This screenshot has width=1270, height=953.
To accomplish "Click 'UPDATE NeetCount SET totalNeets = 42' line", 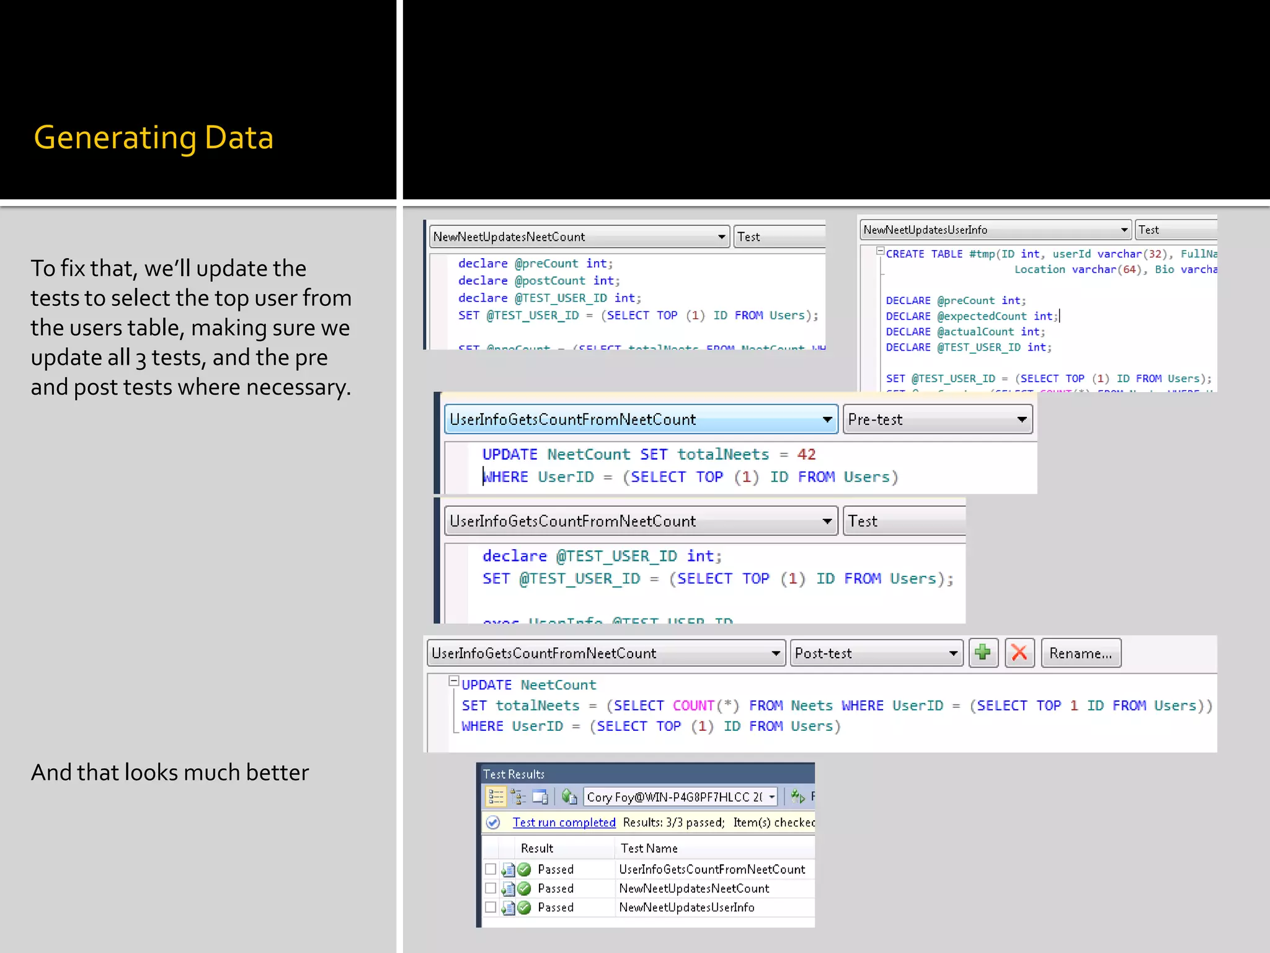I will pyautogui.click(x=649, y=454).
